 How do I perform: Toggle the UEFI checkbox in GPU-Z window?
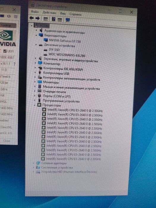5,51
